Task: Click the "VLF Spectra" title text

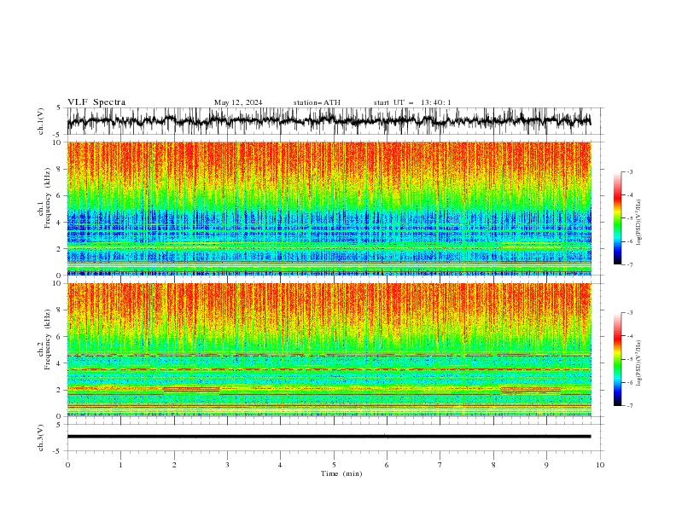Action: pyautogui.click(x=96, y=102)
